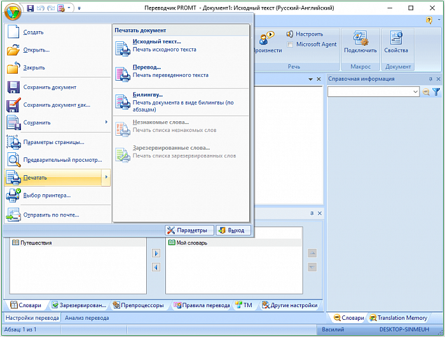Choose Открыть... from the application menu
445x337 pixels.
[x=58, y=50]
